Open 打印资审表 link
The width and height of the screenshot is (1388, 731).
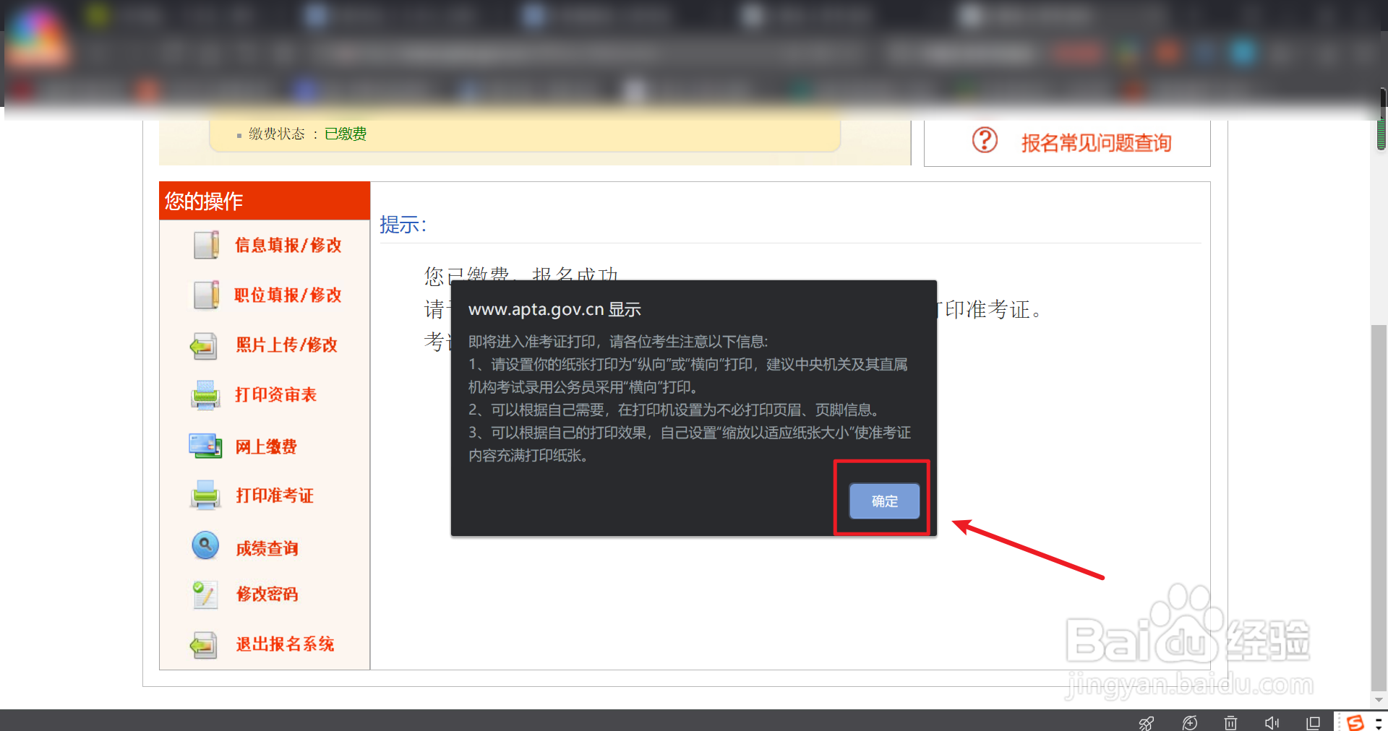pyautogui.click(x=275, y=395)
